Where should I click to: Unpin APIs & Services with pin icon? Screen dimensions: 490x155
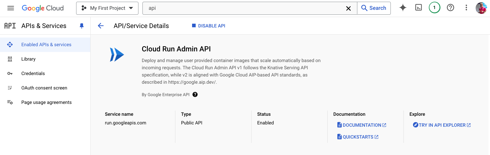click(82, 26)
